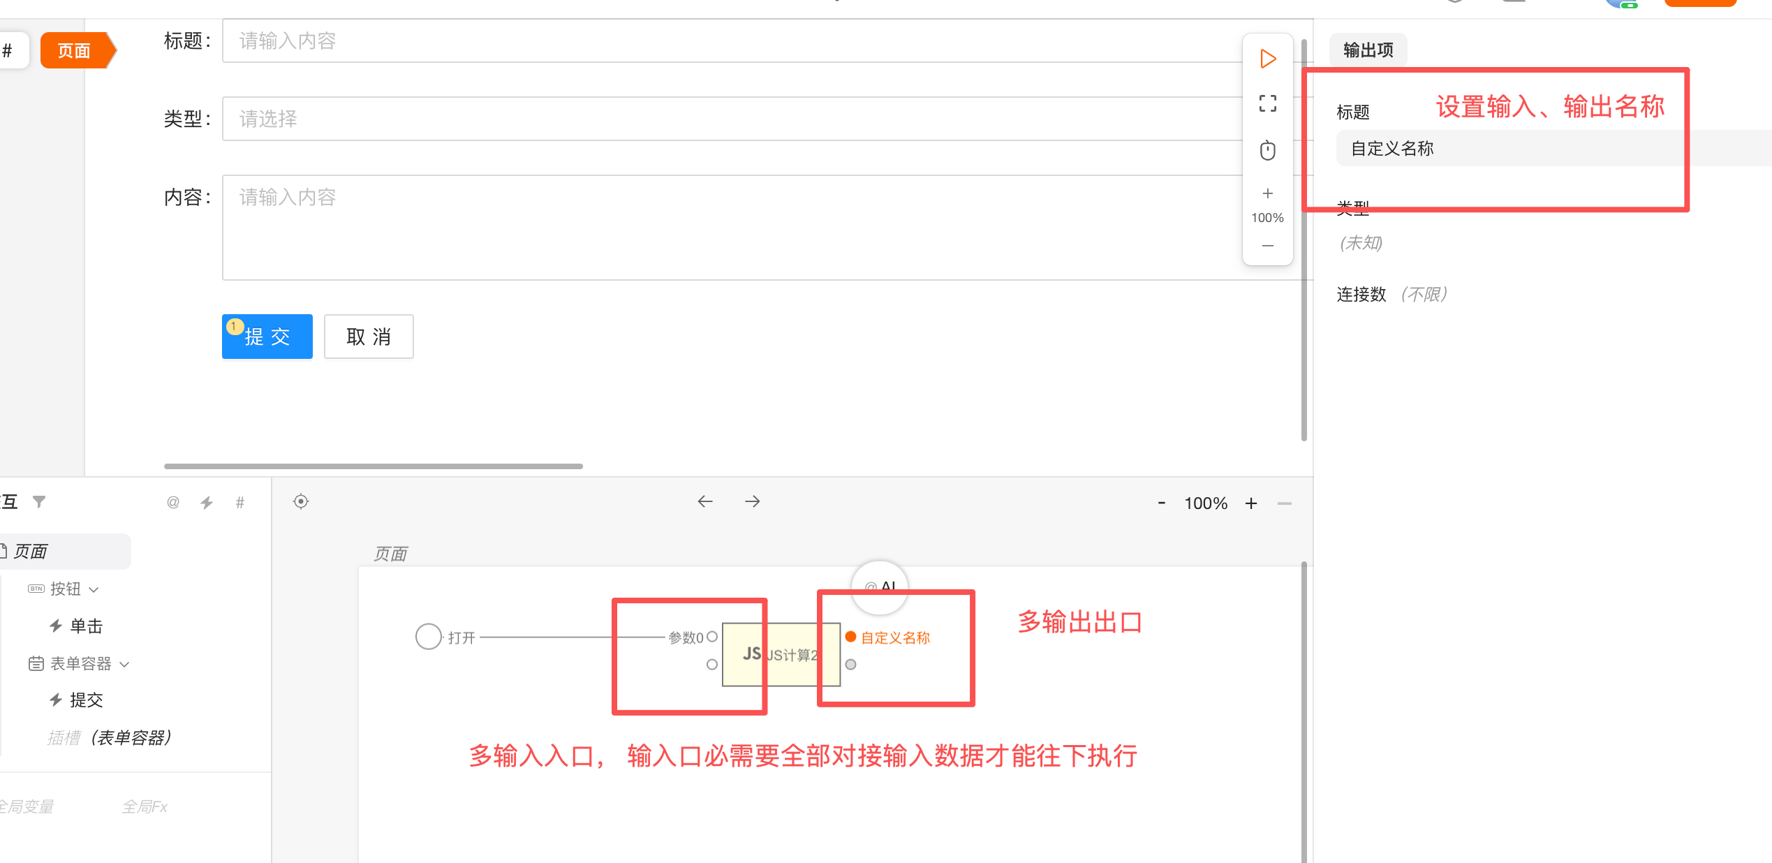Click the 取消 button

pos(369,337)
